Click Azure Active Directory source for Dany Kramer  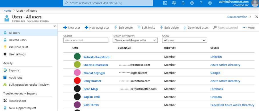[x=225, y=81]
